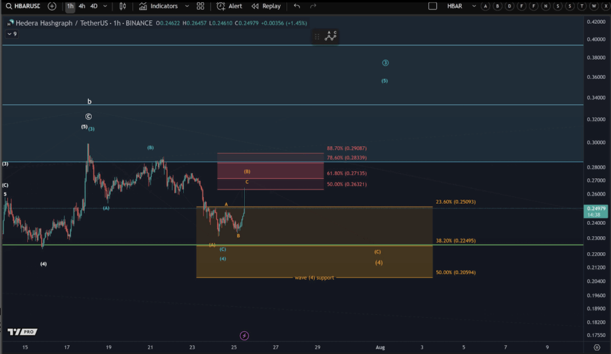Grab the floating toolbar drag handle
The image size is (611, 354).
pos(317,36)
